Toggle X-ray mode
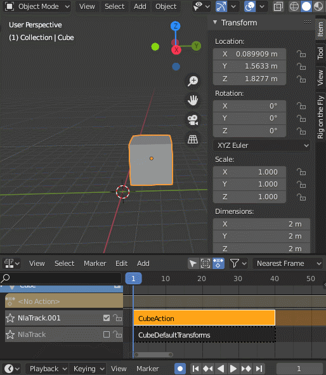326x375 pixels. [x=278, y=6]
